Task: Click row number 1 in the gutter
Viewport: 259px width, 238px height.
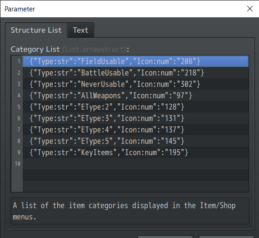Action: click(19, 61)
